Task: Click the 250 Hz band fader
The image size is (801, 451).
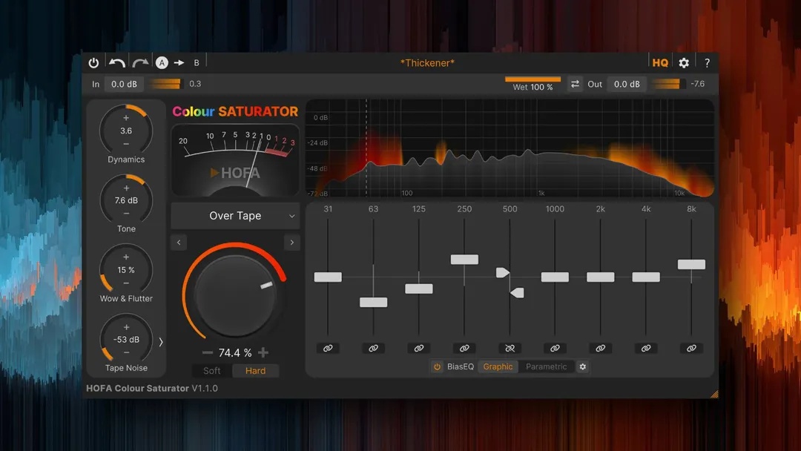Action: click(x=464, y=260)
